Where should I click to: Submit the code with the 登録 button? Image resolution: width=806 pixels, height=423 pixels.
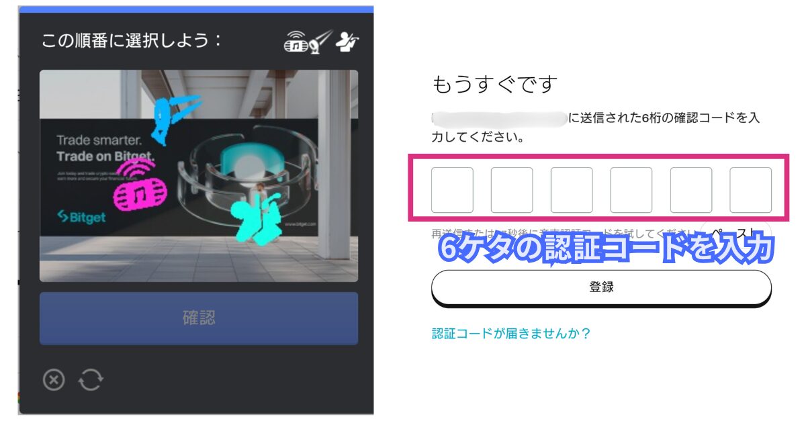pyautogui.click(x=601, y=287)
